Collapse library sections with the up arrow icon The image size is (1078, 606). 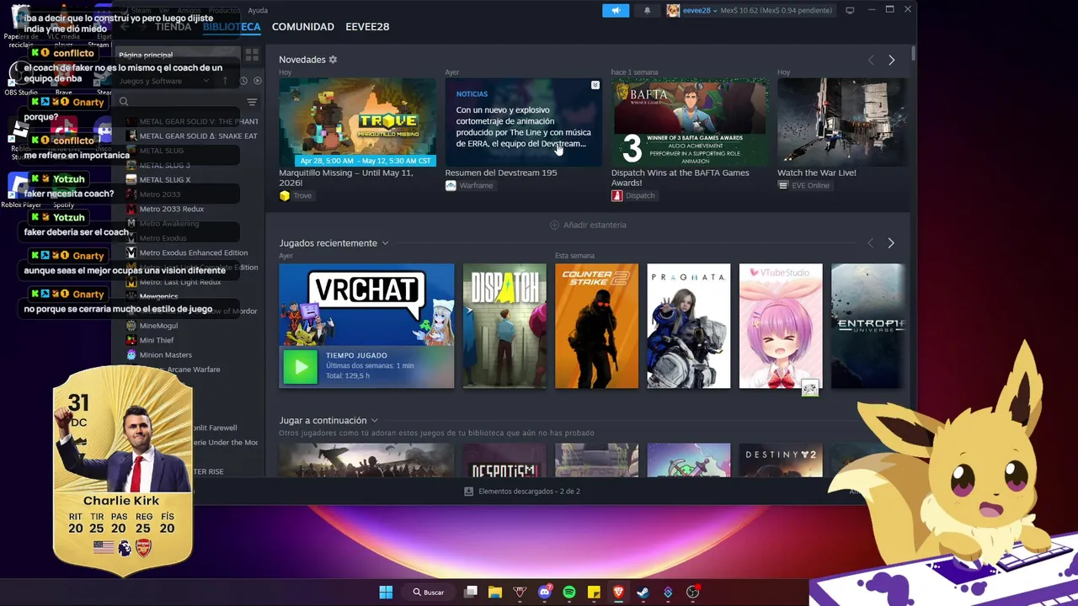tap(225, 81)
